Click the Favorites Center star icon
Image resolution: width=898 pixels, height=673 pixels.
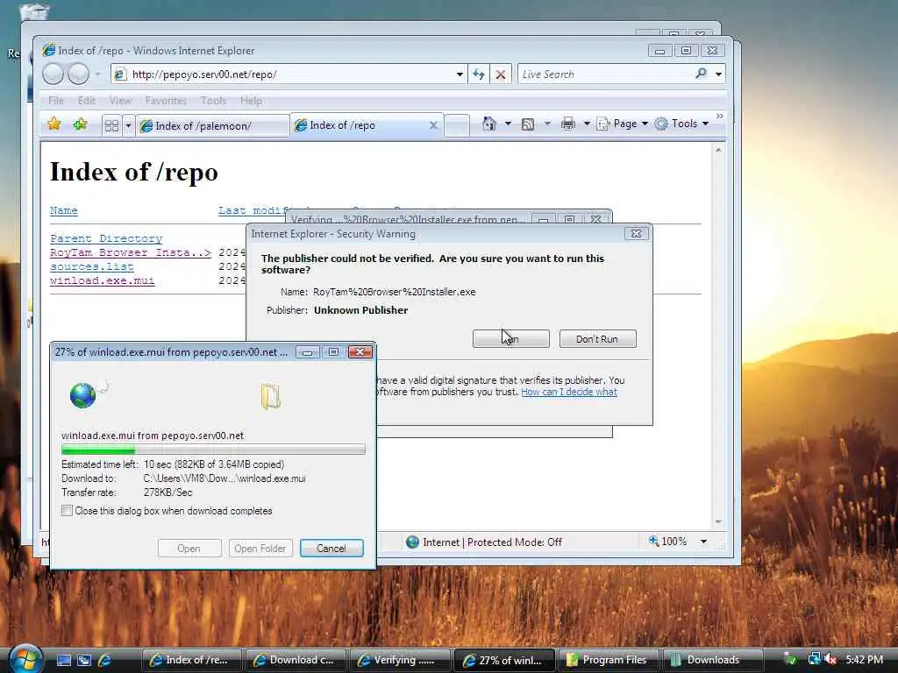(54, 124)
